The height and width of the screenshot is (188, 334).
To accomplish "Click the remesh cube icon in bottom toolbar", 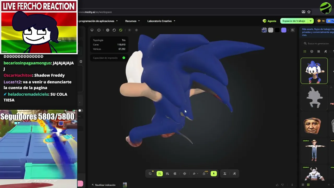I will (x=175, y=174).
